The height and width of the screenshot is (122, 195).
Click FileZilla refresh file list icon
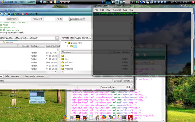coord(15,14)
